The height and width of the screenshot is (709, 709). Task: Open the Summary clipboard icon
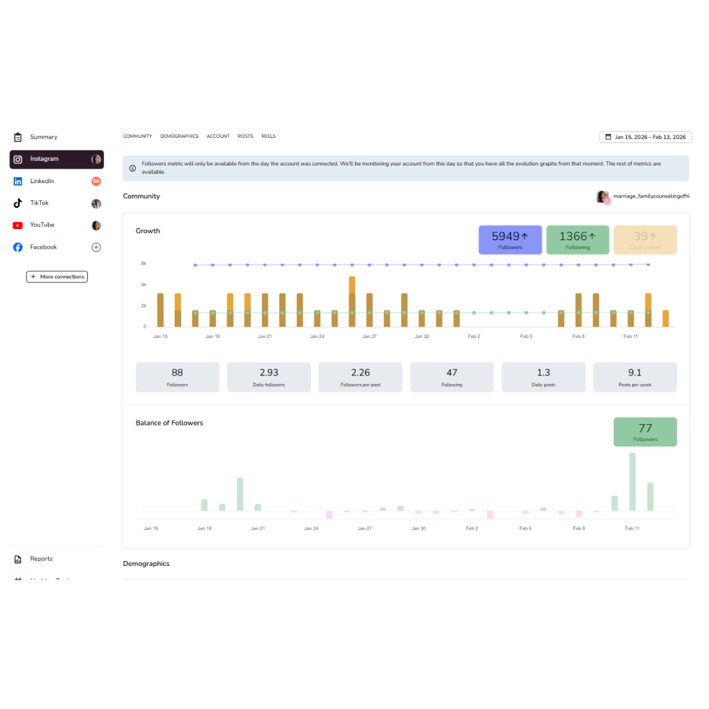(18, 137)
